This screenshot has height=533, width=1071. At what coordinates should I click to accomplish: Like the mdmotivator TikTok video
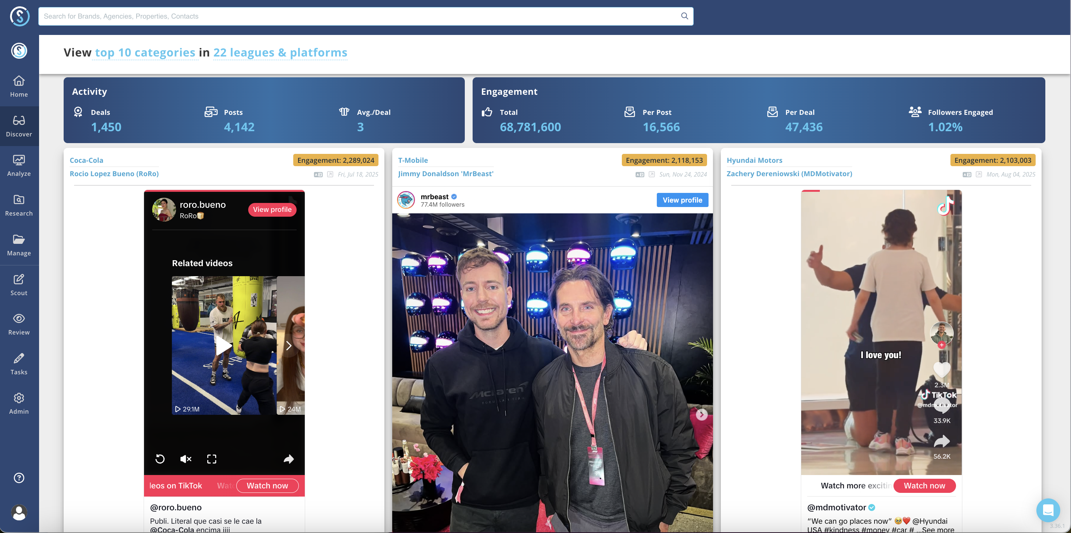942,369
